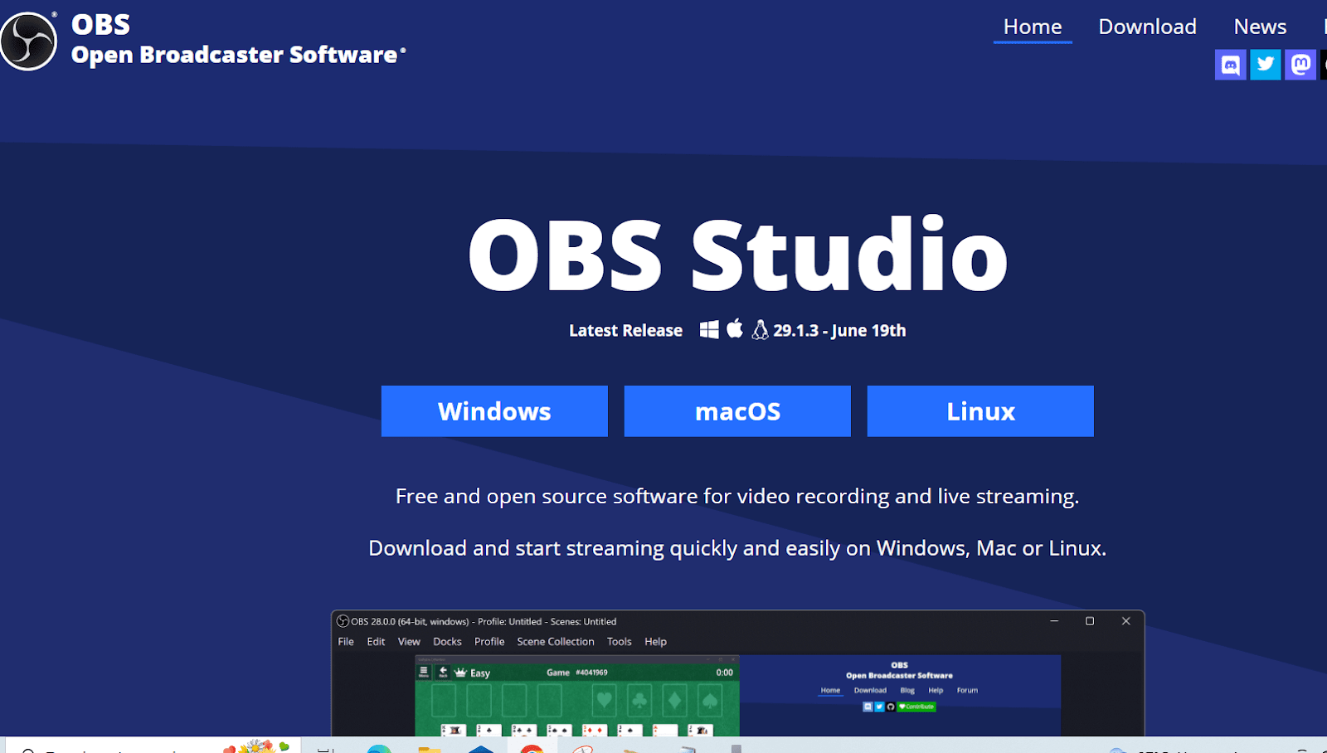Download OBS Studio for Windows

(x=494, y=411)
